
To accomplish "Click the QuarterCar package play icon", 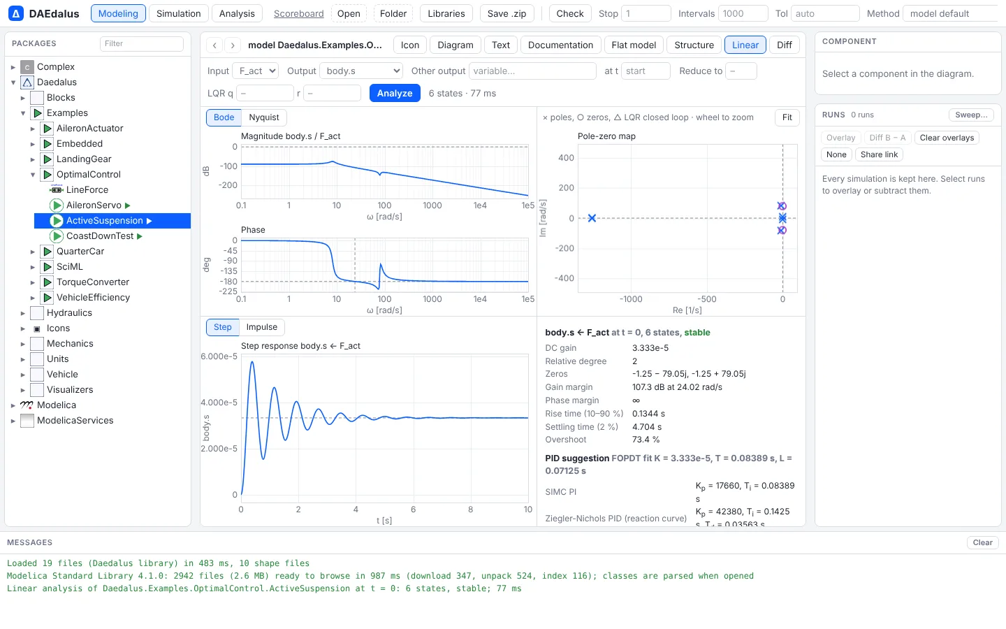I will [47, 252].
